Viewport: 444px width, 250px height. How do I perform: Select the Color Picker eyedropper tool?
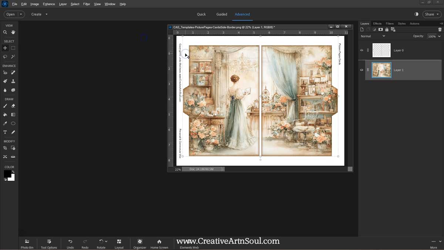(5, 123)
